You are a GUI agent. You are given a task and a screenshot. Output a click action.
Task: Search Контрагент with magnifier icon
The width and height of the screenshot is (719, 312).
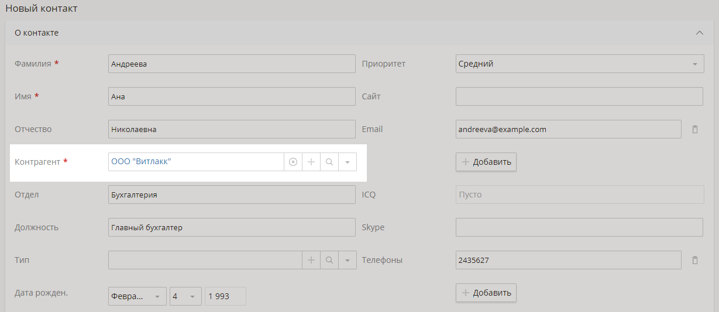(329, 162)
